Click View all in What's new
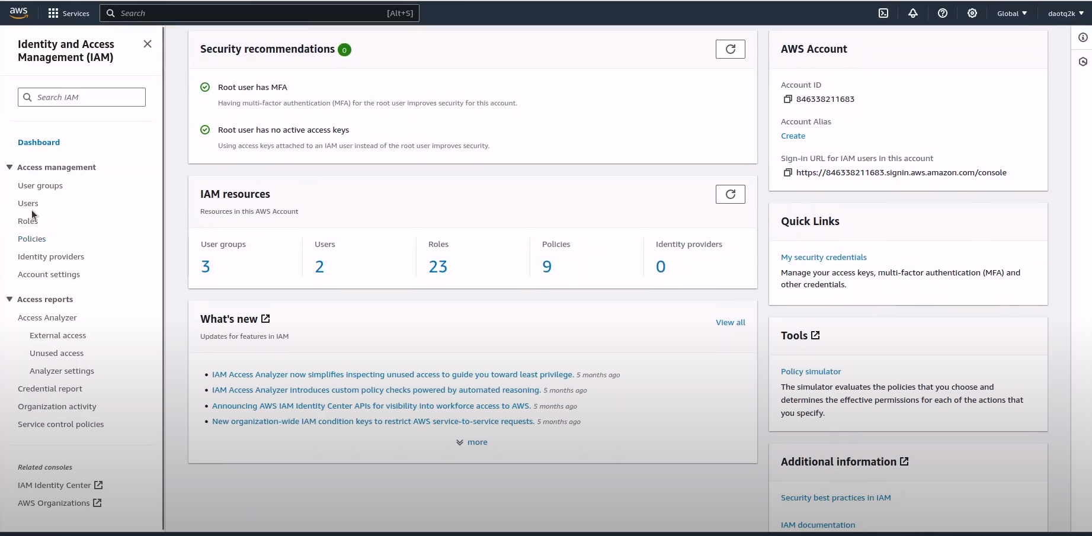The image size is (1092, 536). pyautogui.click(x=731, y=322)
